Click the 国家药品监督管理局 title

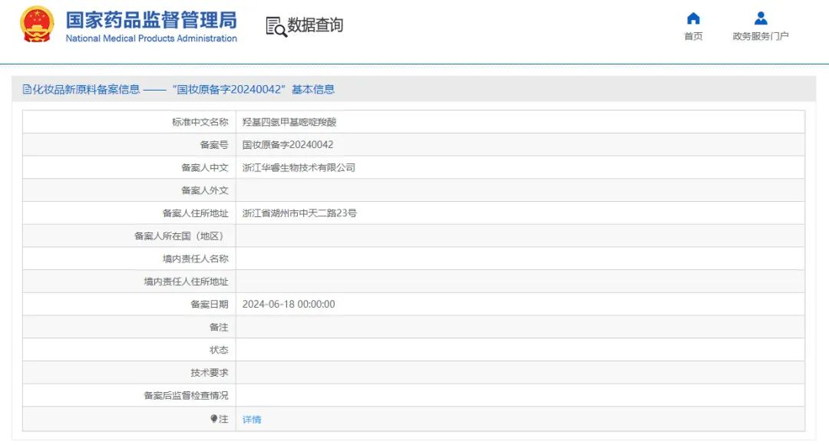pos(151,20)
